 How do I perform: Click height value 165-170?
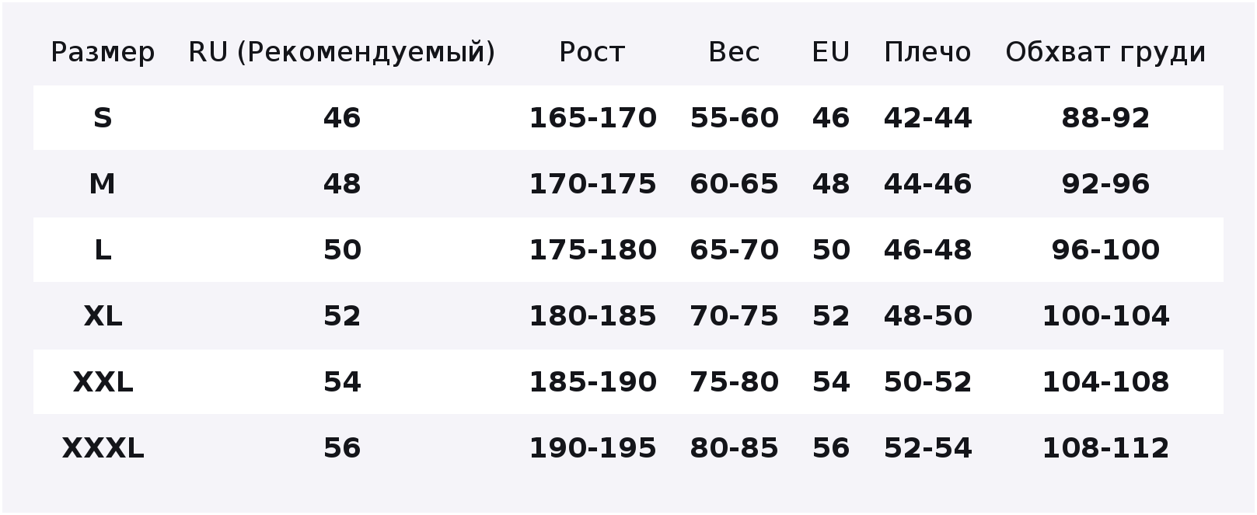(x=592, y=118)
